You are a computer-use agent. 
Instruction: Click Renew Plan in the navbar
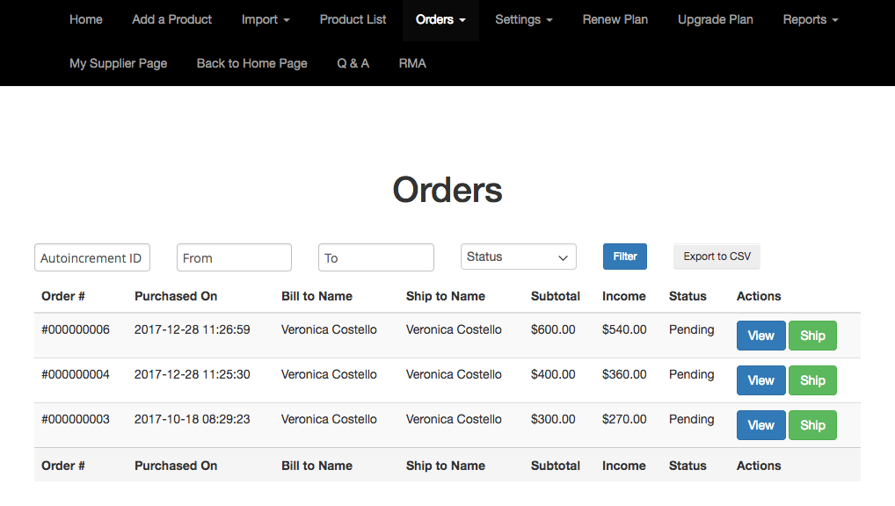[x=615, y=19]
